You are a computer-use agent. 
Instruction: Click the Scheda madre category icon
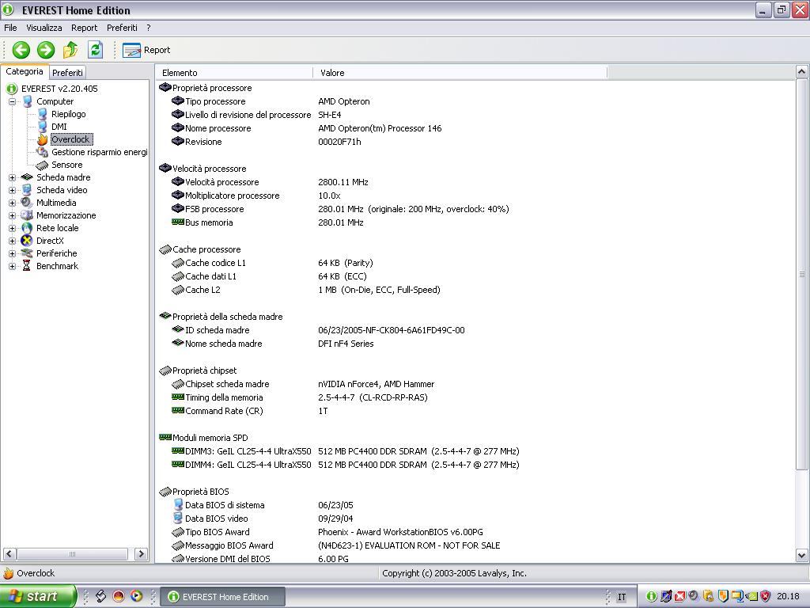click(x=27, y=177)
